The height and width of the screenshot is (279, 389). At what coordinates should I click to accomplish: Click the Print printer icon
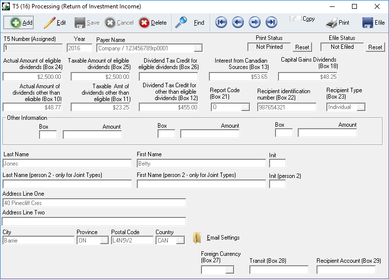[x=331, y=23]
